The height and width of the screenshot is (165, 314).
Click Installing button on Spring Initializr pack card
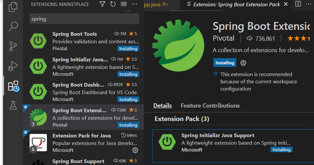[x=281, y=150]
